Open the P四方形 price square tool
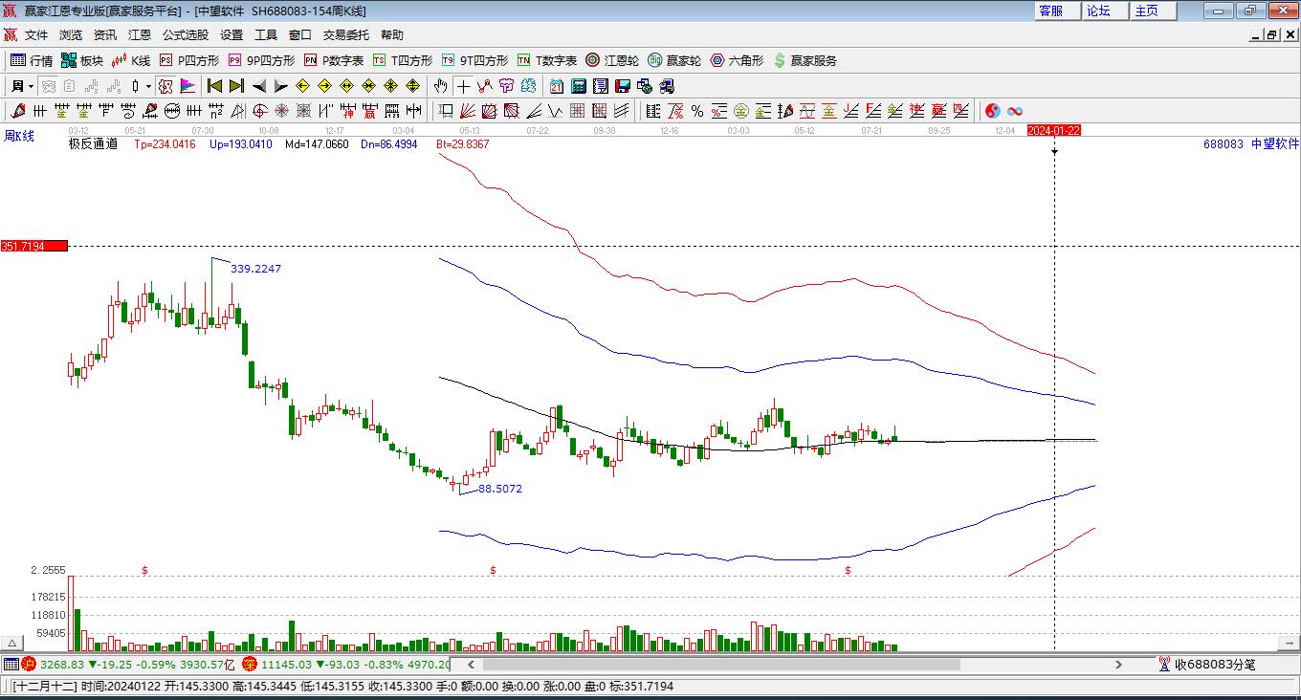 (x=188, y=60)
